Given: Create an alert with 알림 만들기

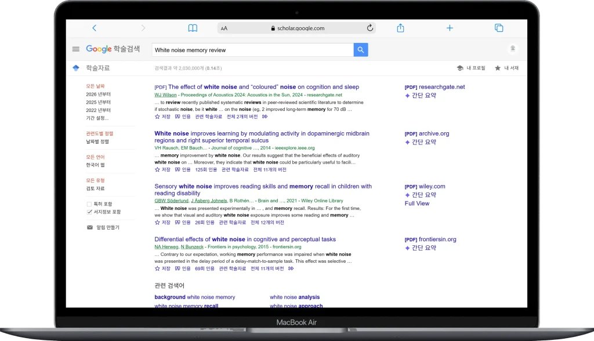Looking at the screenshot, I should (x=103, y=227).
